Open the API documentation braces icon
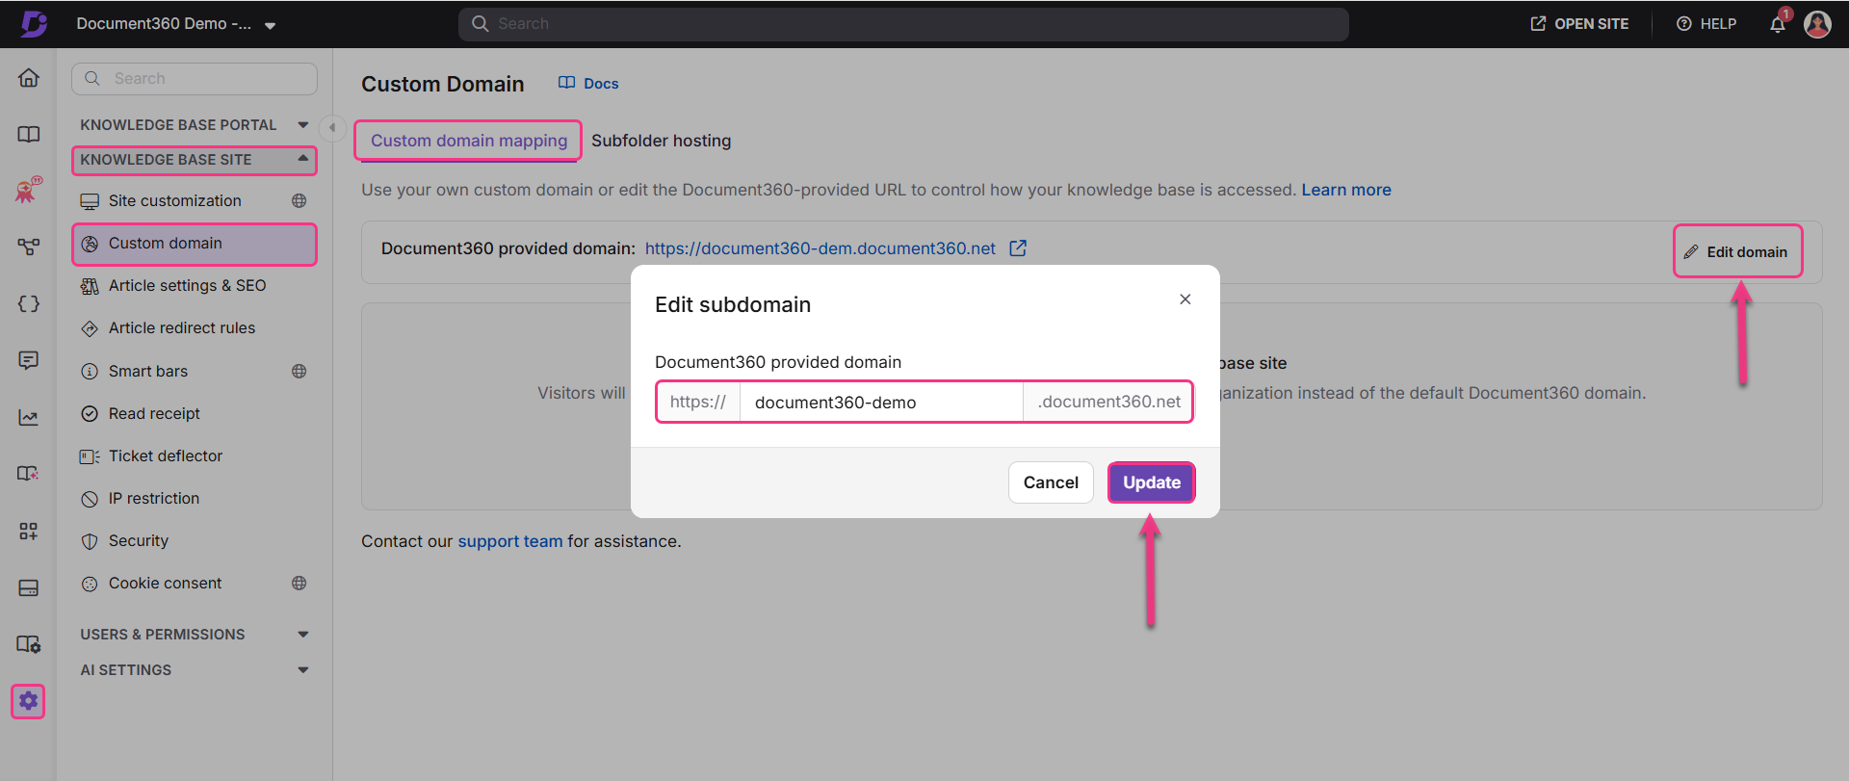The width and height of the screenshot is (1849, 781). [29, 304]
